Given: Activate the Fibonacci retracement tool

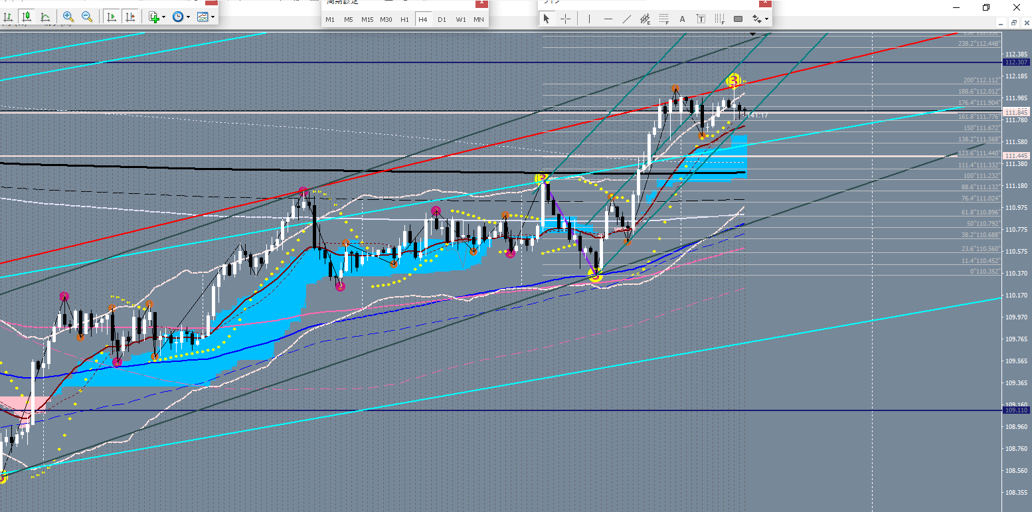Looking at the screenshot, I should point(663,19).
